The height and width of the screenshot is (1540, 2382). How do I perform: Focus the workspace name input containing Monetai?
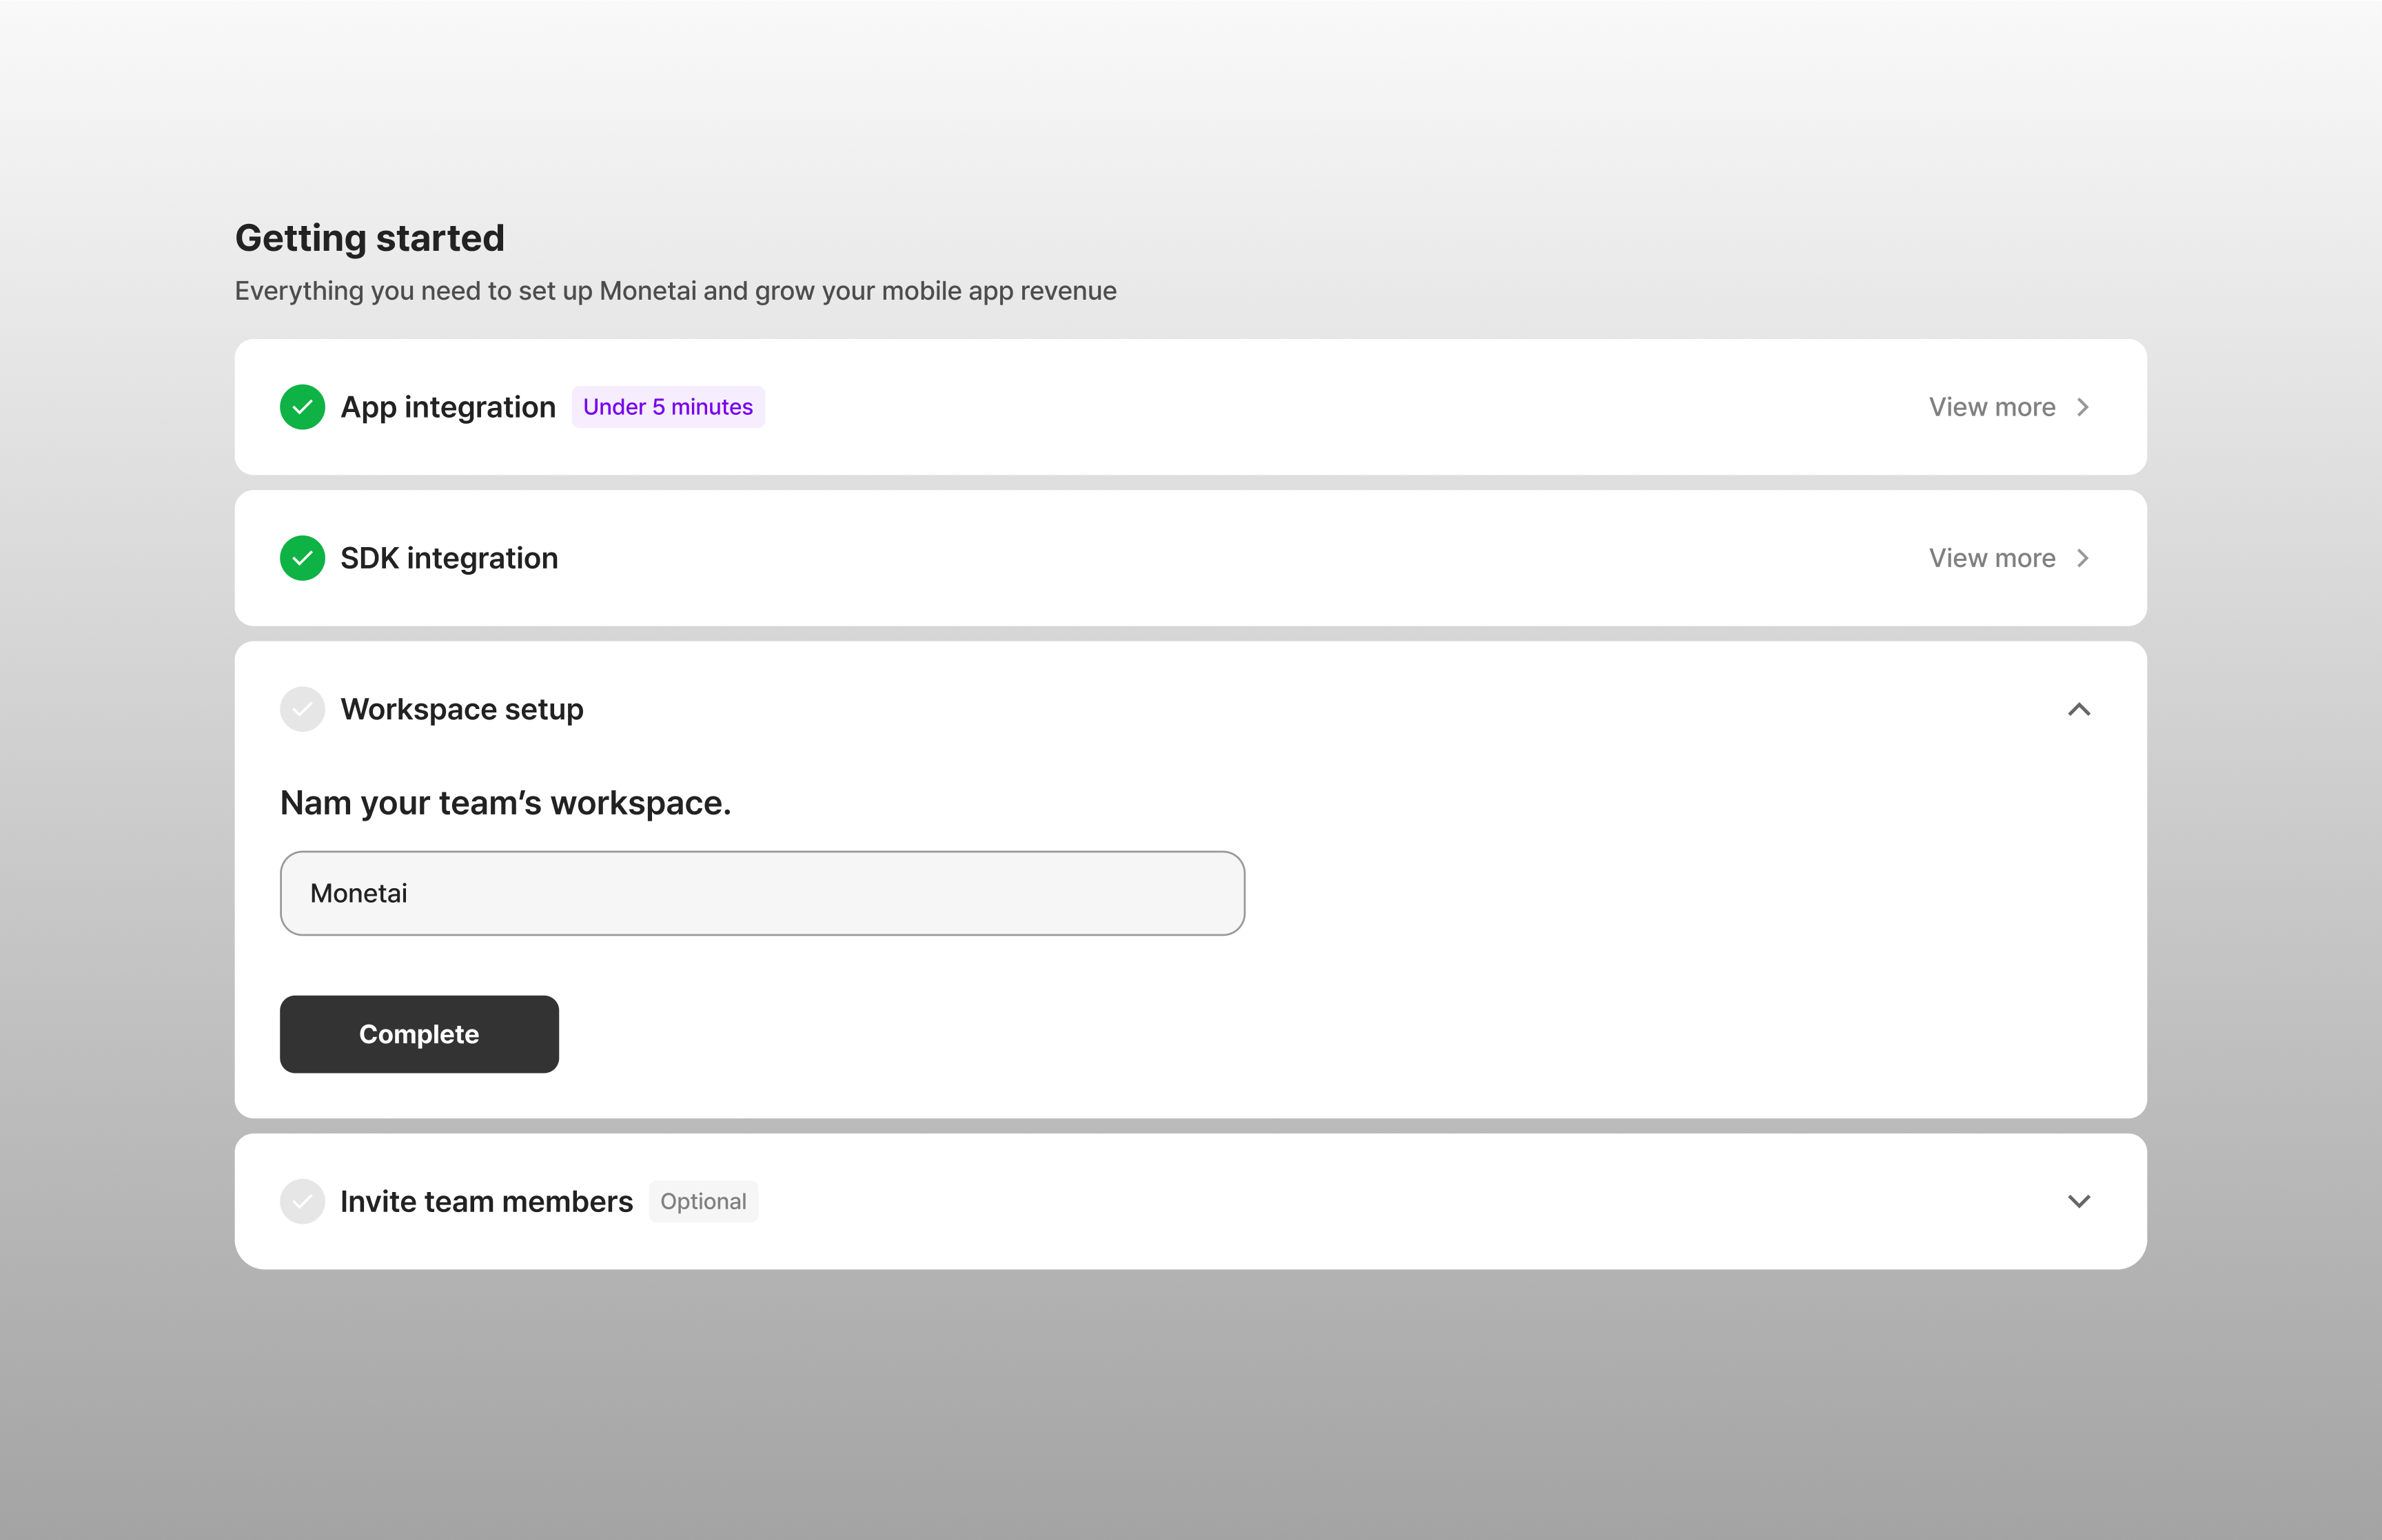coord(762,893)
